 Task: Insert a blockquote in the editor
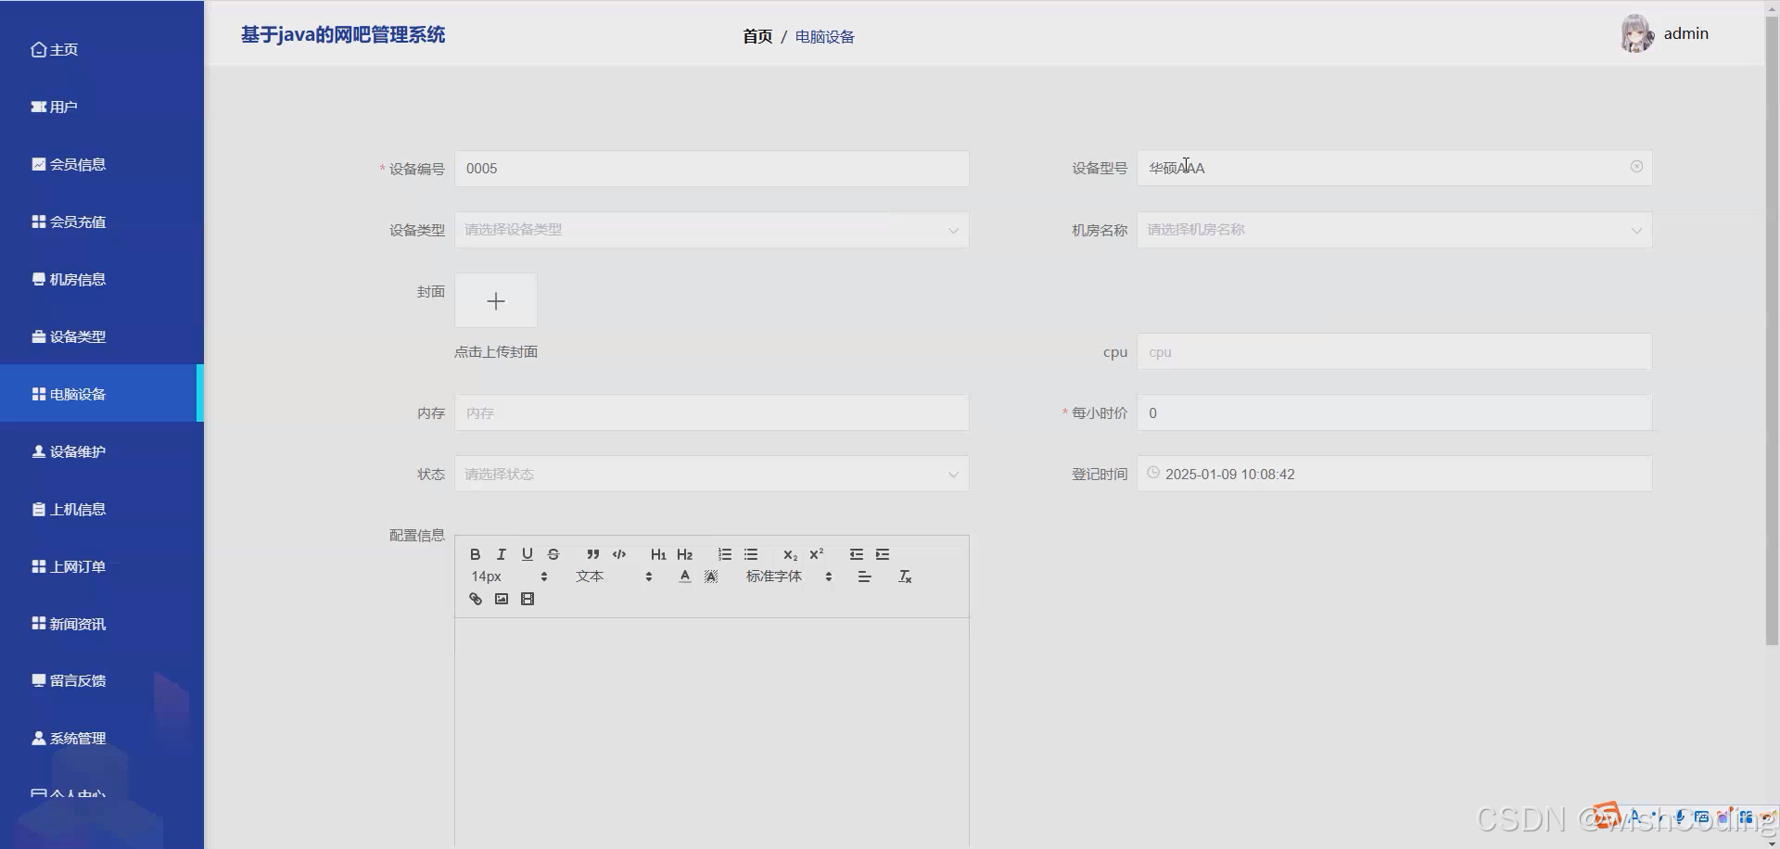point(592,554)
